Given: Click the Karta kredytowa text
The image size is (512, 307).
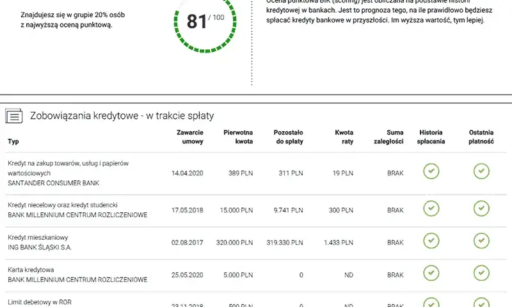Looking at the screenshot, I should point(31,270).
